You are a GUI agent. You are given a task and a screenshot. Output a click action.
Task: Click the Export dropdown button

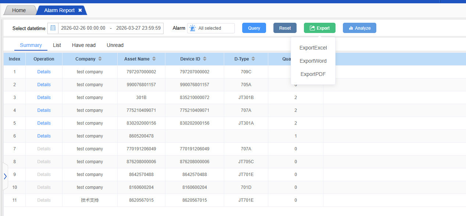click(319, 28)
